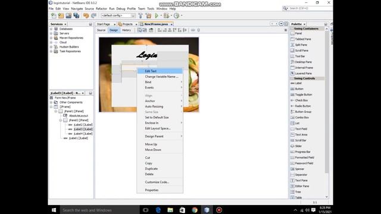Expand the Databases node
The image size is (381, 214).
(x=51, y=29)
